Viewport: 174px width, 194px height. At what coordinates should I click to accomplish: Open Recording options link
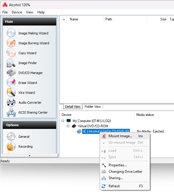(25, 147)
